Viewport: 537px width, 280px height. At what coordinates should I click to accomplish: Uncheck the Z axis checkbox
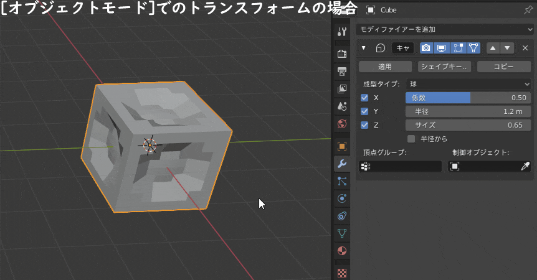(364, 125)
